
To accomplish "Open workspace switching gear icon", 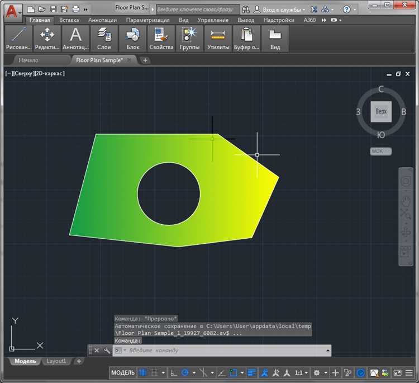I will click(316, 372).
